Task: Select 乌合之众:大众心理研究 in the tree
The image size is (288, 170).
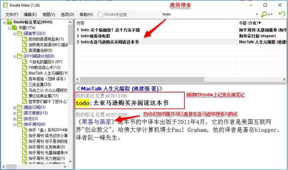Action: click(48, 91)
